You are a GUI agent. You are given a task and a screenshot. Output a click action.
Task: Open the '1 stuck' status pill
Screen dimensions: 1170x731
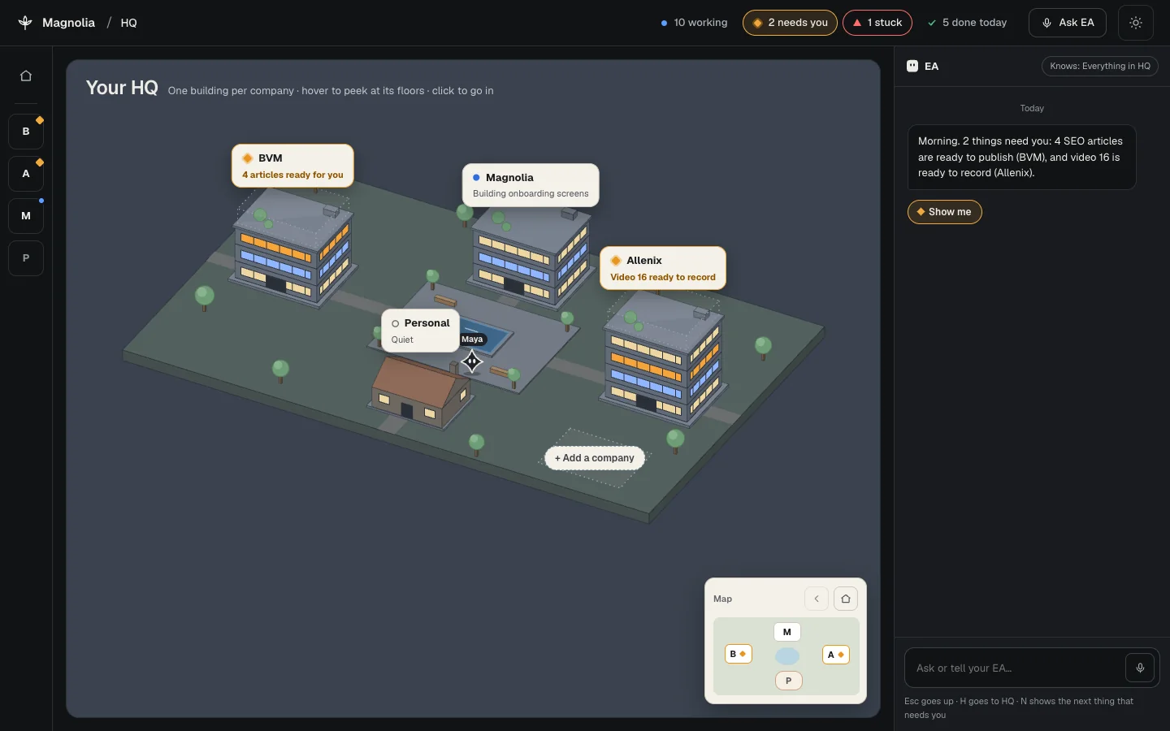[877, 23]
